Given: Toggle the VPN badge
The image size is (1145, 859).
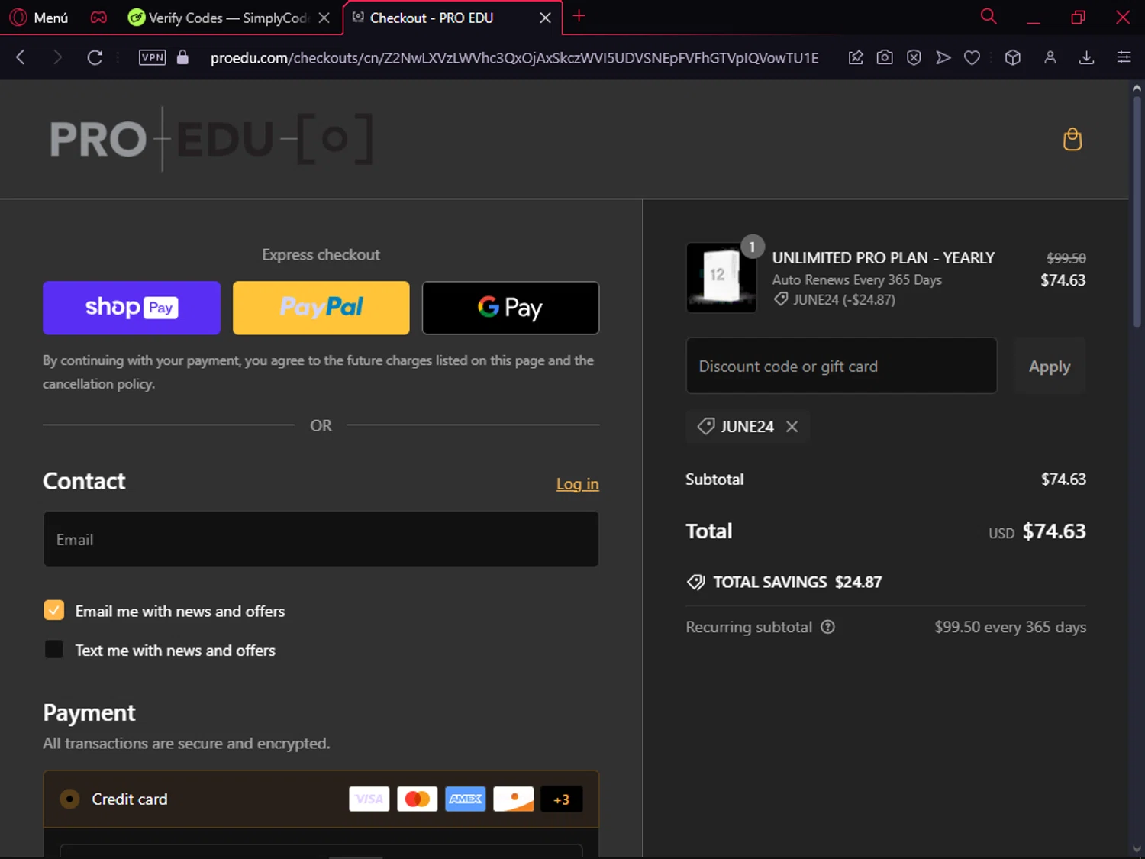Looking at the screenshot, I should click(152, 57).
